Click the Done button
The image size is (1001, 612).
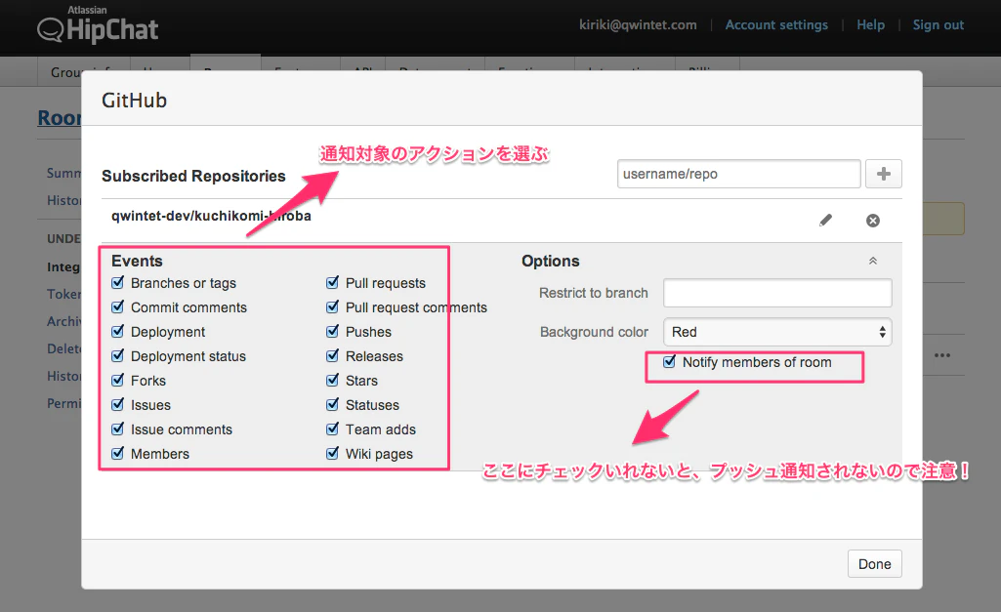tap(875, 563)
